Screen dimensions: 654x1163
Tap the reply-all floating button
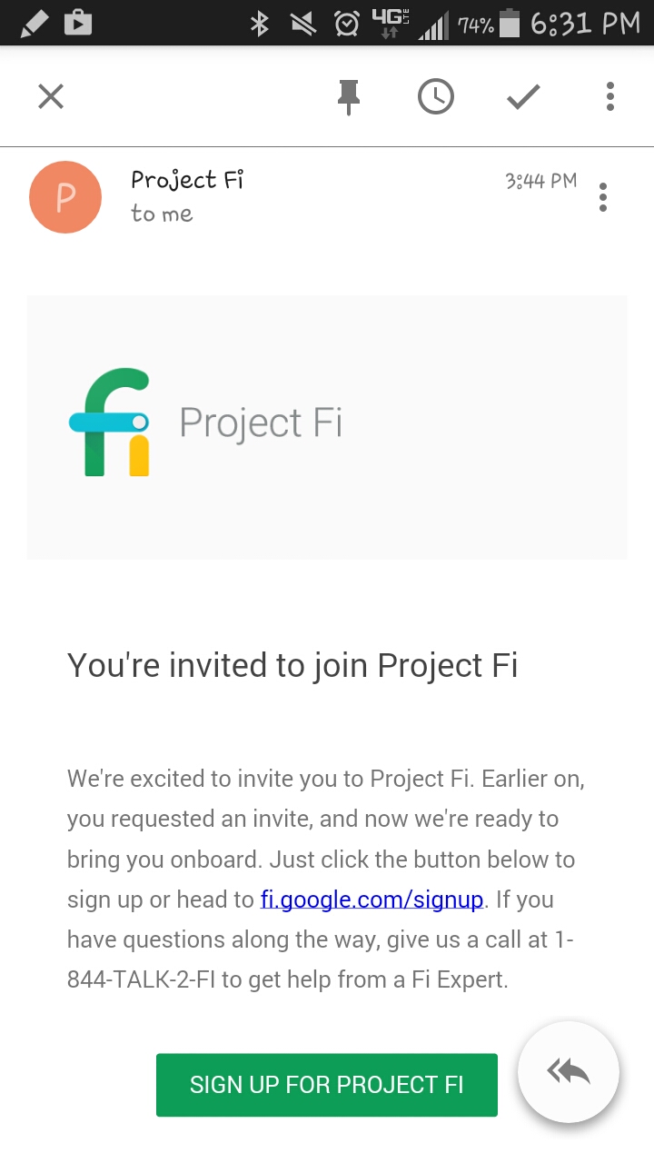[x=569, y=1072]
